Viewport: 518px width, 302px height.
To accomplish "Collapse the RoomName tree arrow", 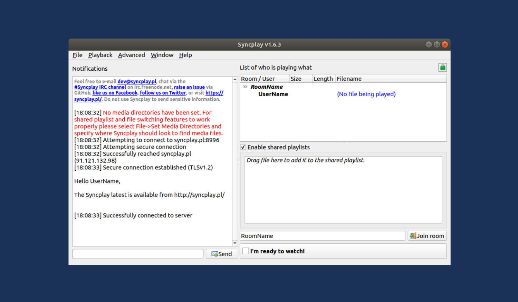I will [x=245, y=87].
